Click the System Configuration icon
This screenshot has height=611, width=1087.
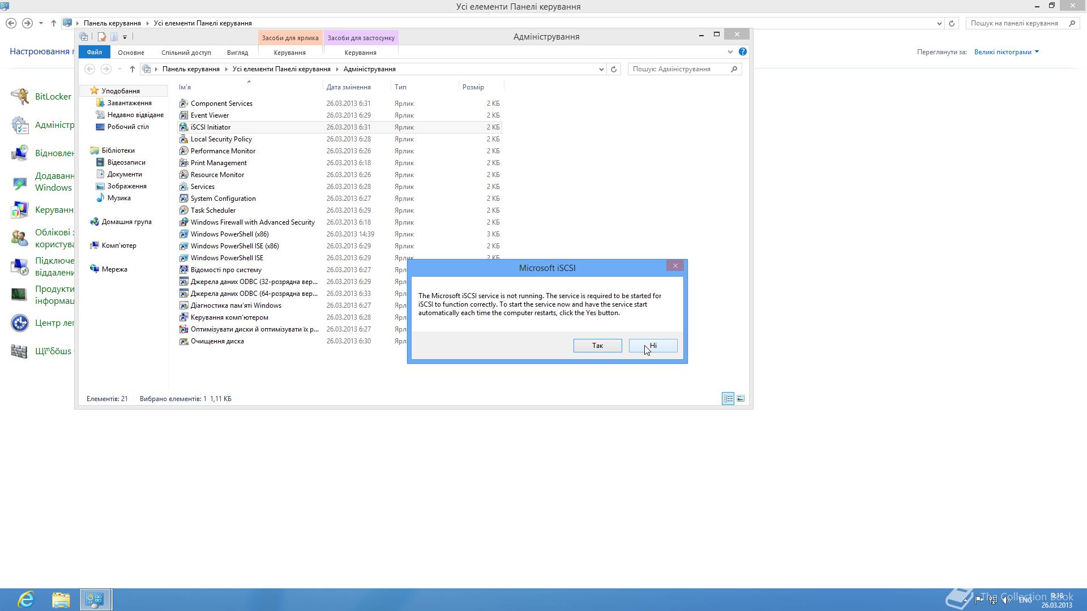pos(183,199)
